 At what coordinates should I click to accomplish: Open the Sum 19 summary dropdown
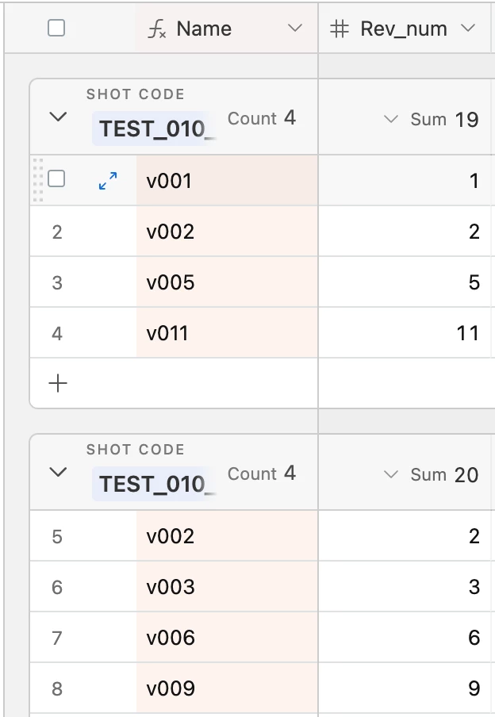click(433, 120)
